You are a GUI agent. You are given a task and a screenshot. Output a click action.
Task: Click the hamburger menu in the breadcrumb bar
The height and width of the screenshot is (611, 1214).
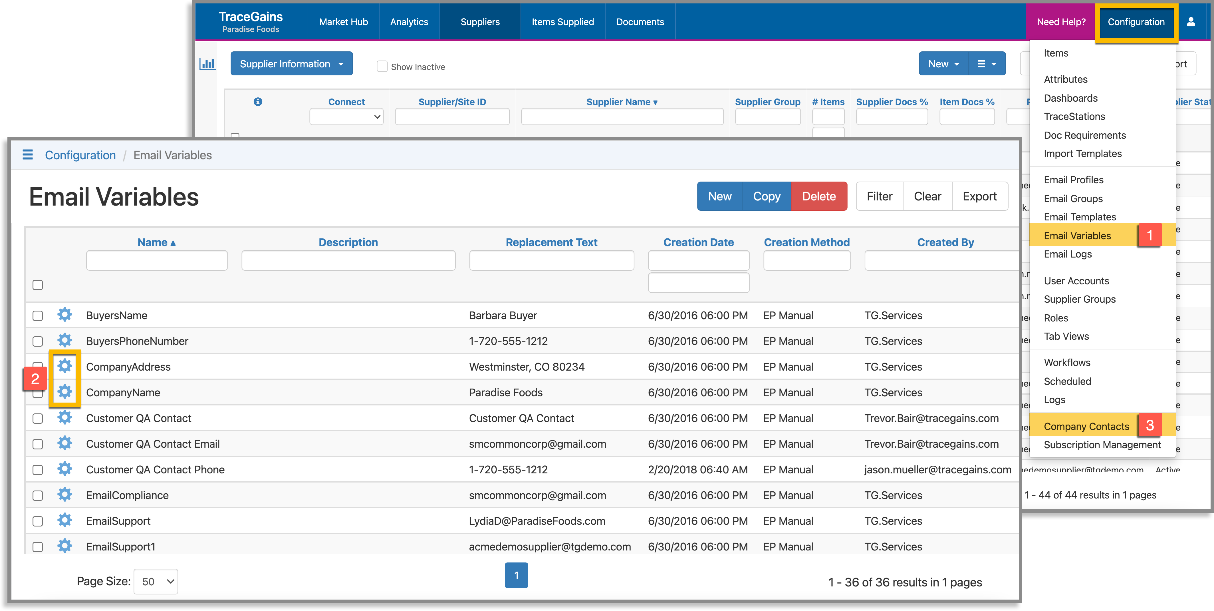(x=28, y=155)
